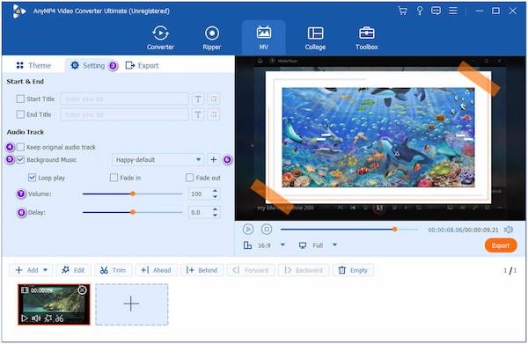Mute the preview volume speaker icon
The image size is (528, 344).
tap(508, 230)
